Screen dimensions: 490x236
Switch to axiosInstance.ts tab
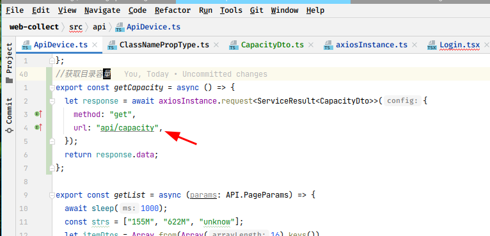tap(372, 45)
